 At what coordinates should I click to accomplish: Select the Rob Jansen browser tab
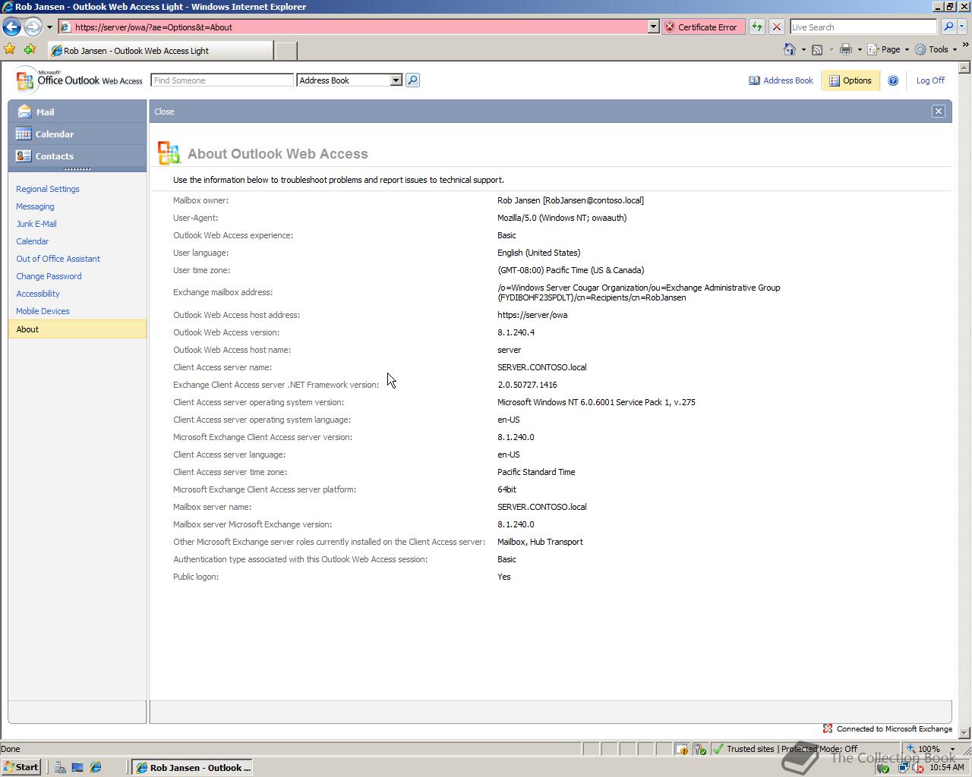point(159,51)
